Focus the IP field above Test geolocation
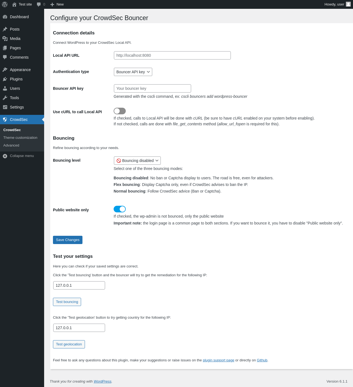This screenshot has width=353, height=387. 79,328
